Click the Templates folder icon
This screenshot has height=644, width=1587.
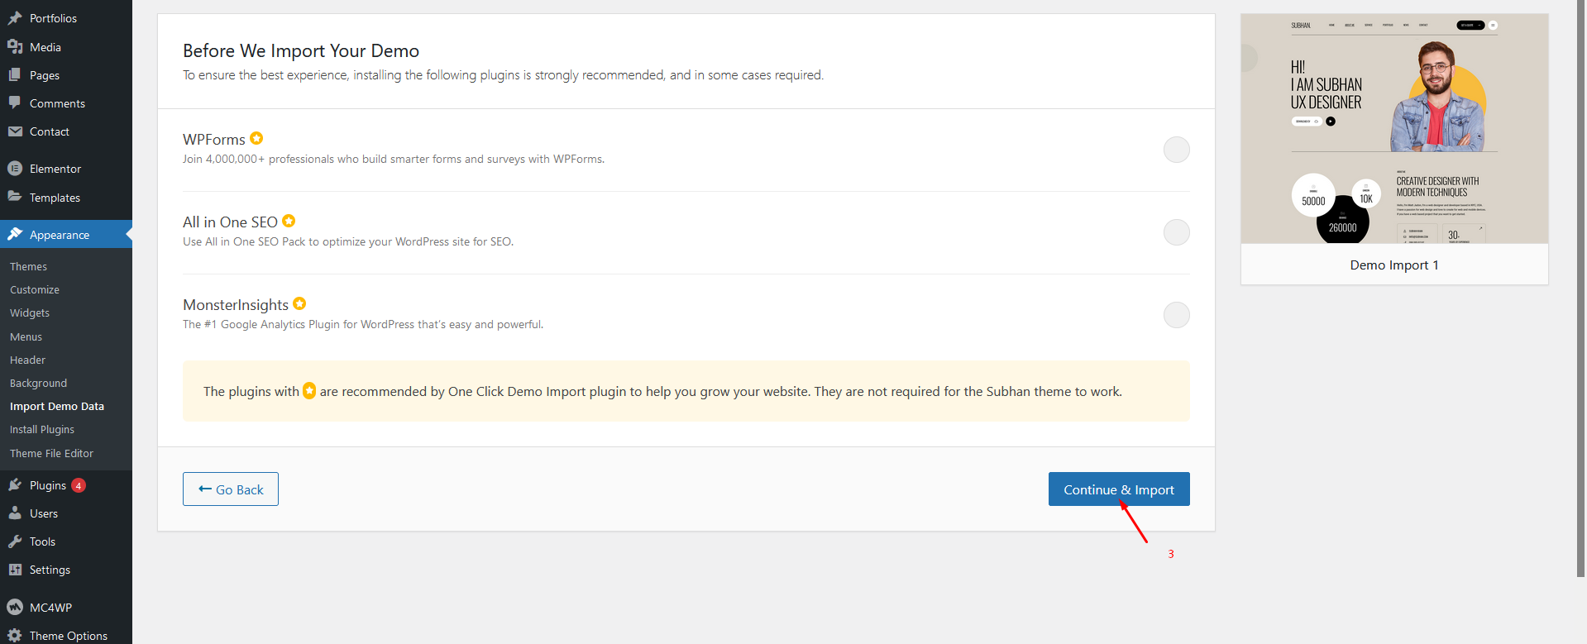point(15,197)
